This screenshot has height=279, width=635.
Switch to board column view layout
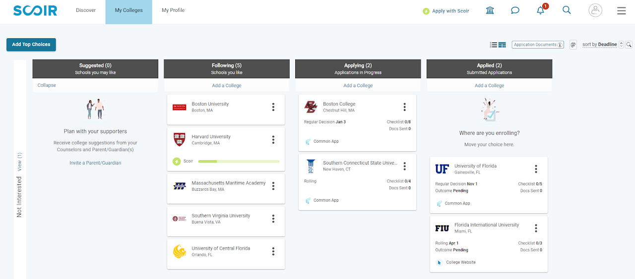[502, 45]
